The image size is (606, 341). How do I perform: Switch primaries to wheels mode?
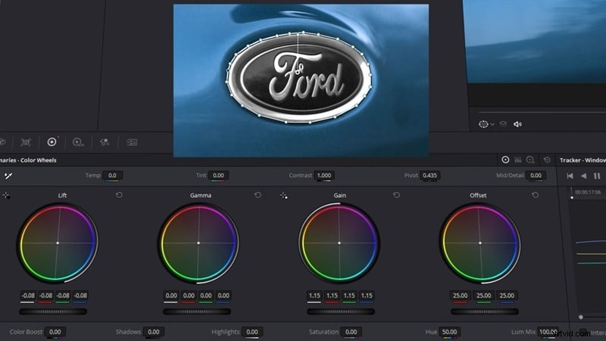(x=505, y=160)
